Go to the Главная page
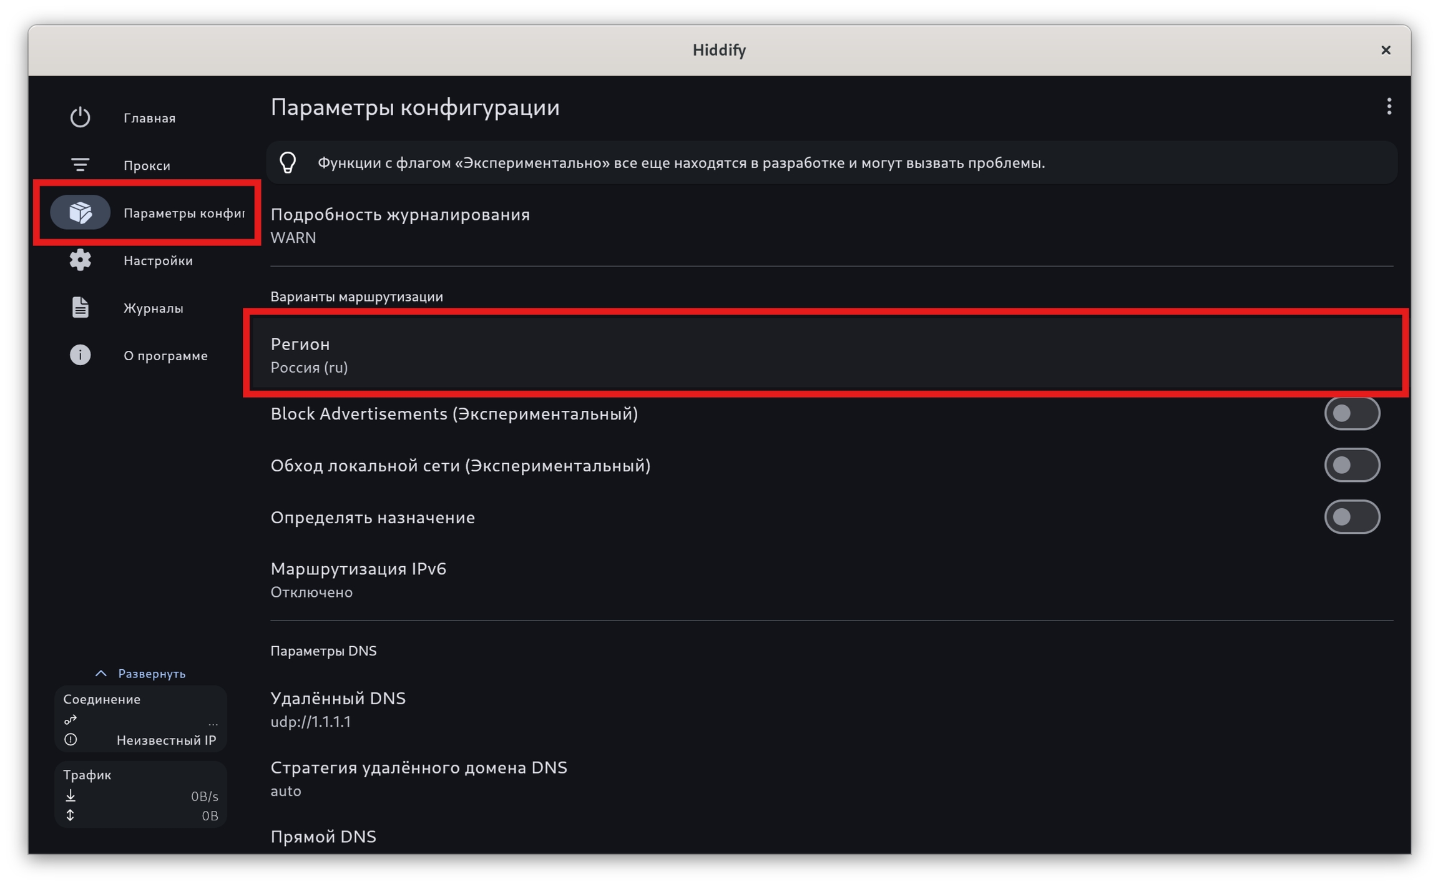The image size is (1438, 884). (x=150, y=118)
